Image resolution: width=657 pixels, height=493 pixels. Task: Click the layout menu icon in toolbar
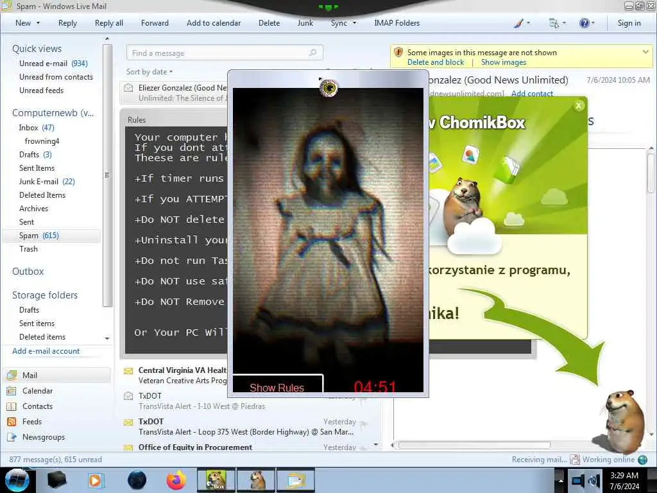click(554, 23)
